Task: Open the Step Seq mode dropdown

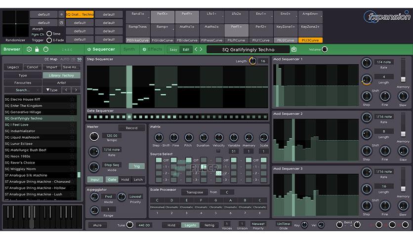Action: 112,165
